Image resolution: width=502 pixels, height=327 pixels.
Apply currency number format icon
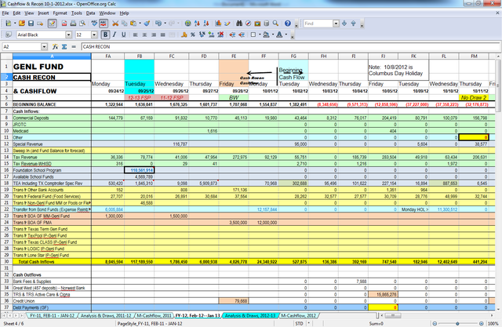pyautogui.click(x=184, y=35)
